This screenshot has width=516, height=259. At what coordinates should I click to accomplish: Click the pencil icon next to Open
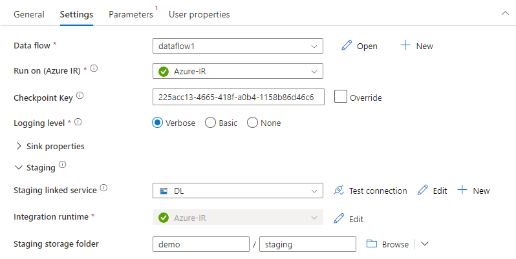[347, 46]
